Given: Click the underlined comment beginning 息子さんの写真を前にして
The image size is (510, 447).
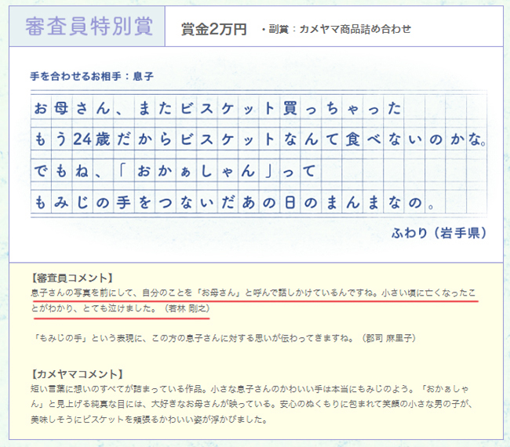Looking at the screenshot, I should (253, 300).
